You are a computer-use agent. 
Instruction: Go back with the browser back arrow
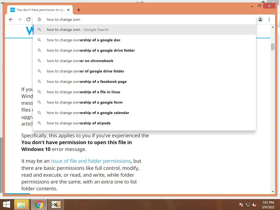coord(11,19)
